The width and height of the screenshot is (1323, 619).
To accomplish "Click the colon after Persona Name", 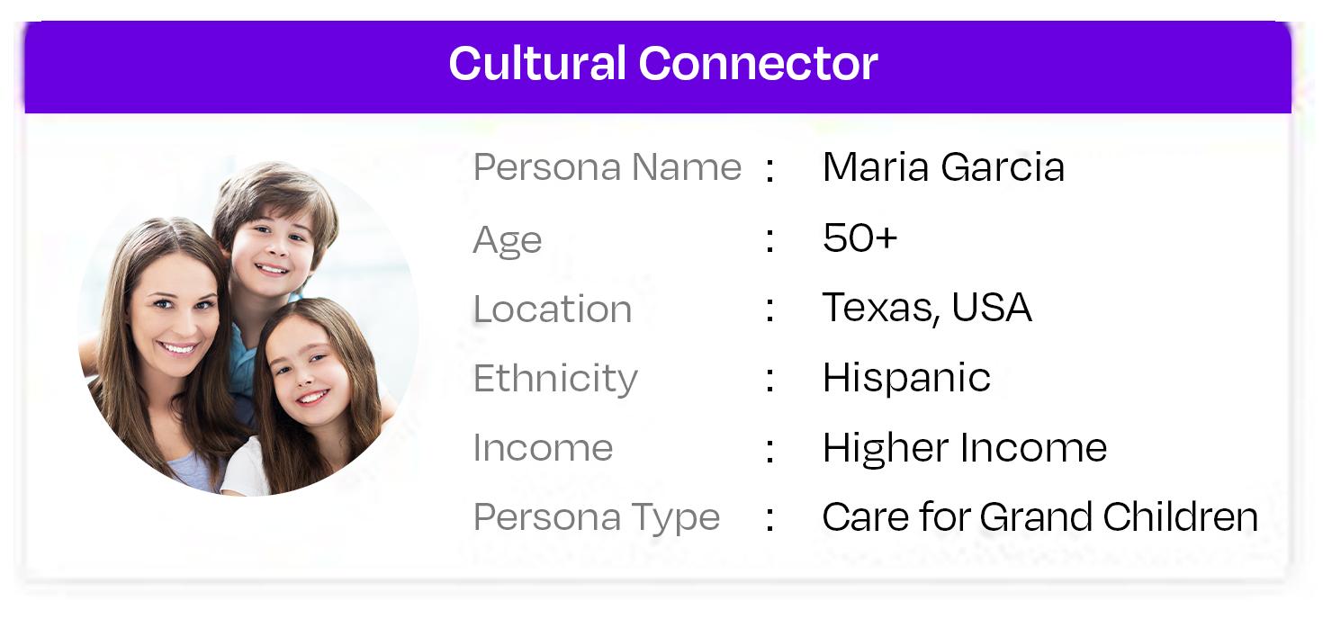I will [770, 170].
